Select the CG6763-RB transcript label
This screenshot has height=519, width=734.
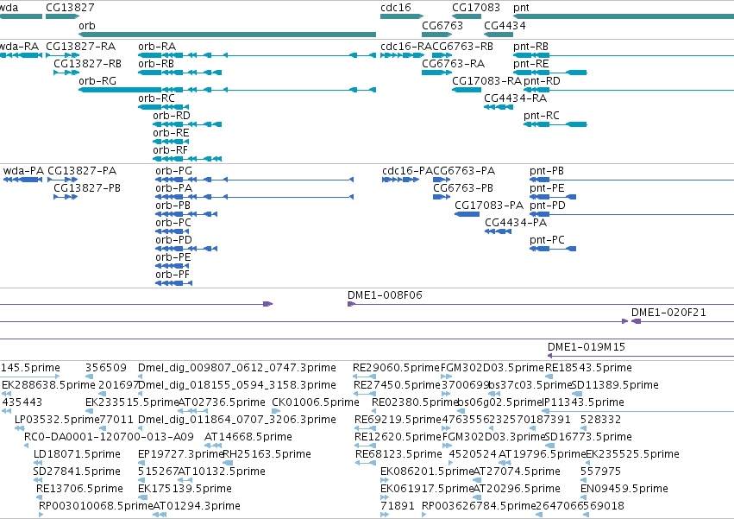pos(462,47)
